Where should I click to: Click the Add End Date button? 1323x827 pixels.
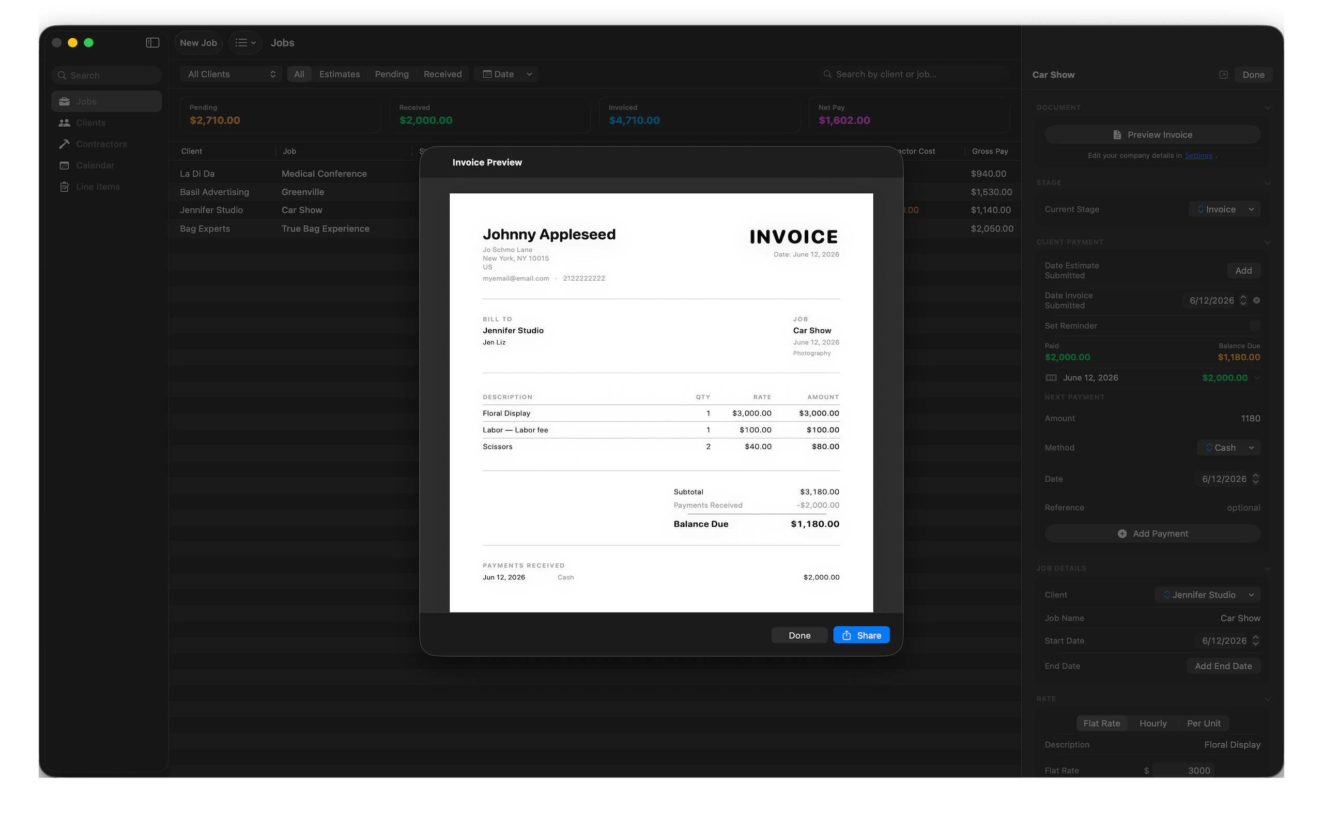(1223, 666)
